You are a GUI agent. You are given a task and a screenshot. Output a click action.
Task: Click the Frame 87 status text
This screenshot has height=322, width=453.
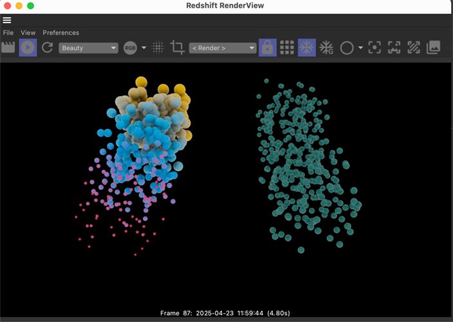pyautogui.click(x=225, y=313)
